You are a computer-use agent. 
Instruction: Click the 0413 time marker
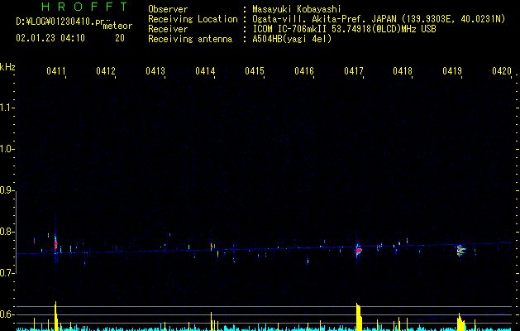(x=155, y=71)
